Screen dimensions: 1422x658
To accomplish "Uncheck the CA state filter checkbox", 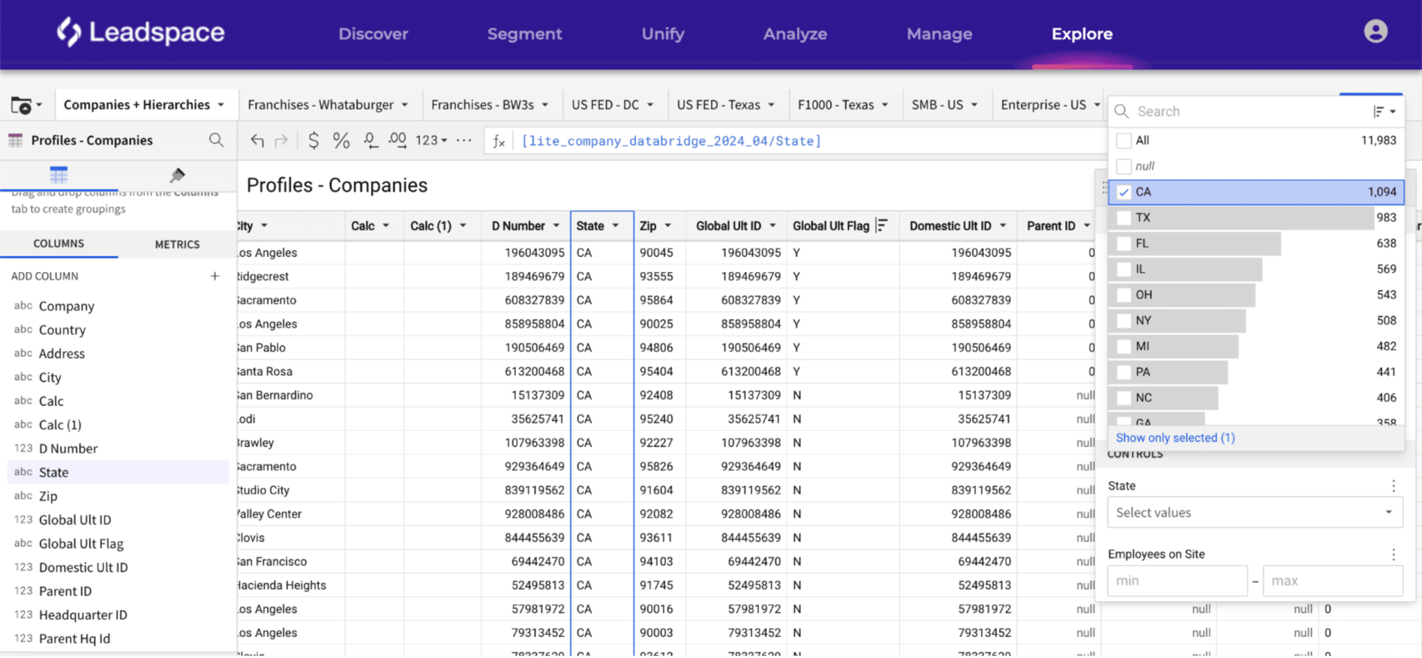I will click(1123, 192).
